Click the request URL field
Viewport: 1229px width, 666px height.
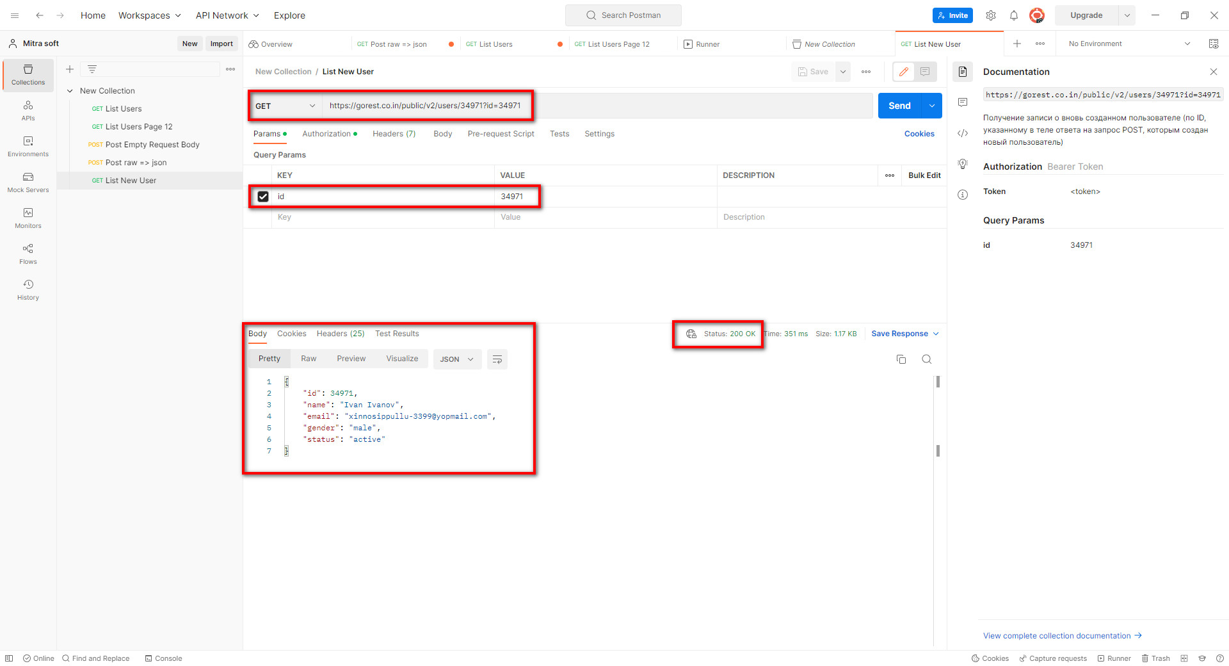597,106
